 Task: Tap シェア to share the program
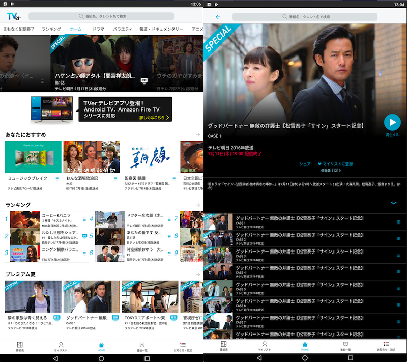305,164
